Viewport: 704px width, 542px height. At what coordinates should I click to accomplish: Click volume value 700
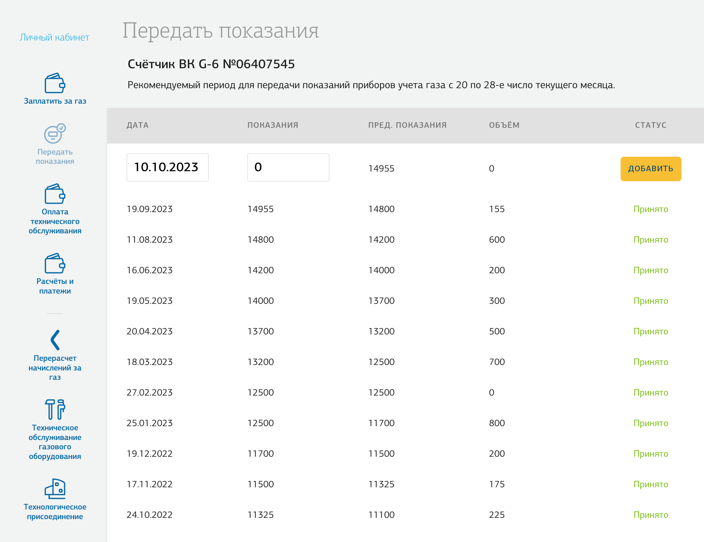coord(497,362)
